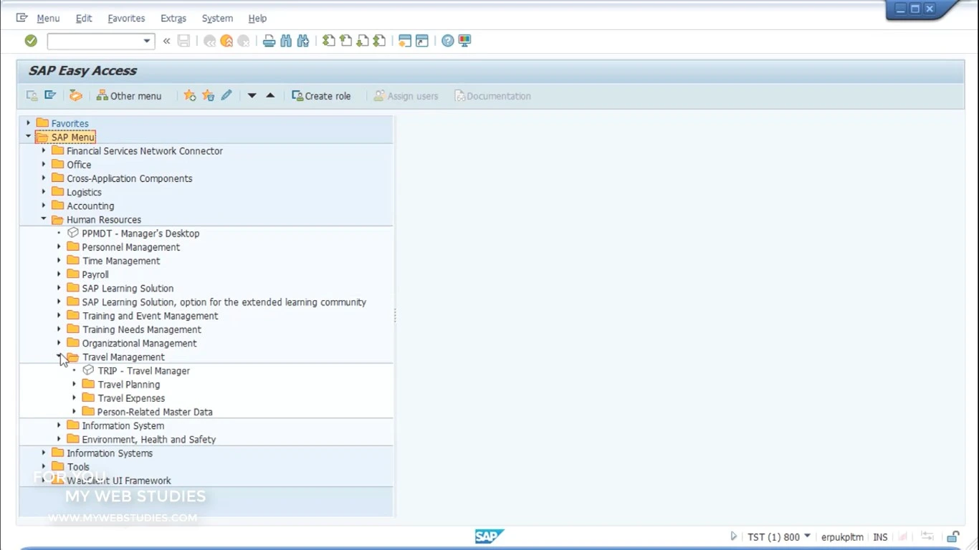979x550 pixels.
Task: Open the TST (1) 800 system dropdown
Action: (807, 536)
